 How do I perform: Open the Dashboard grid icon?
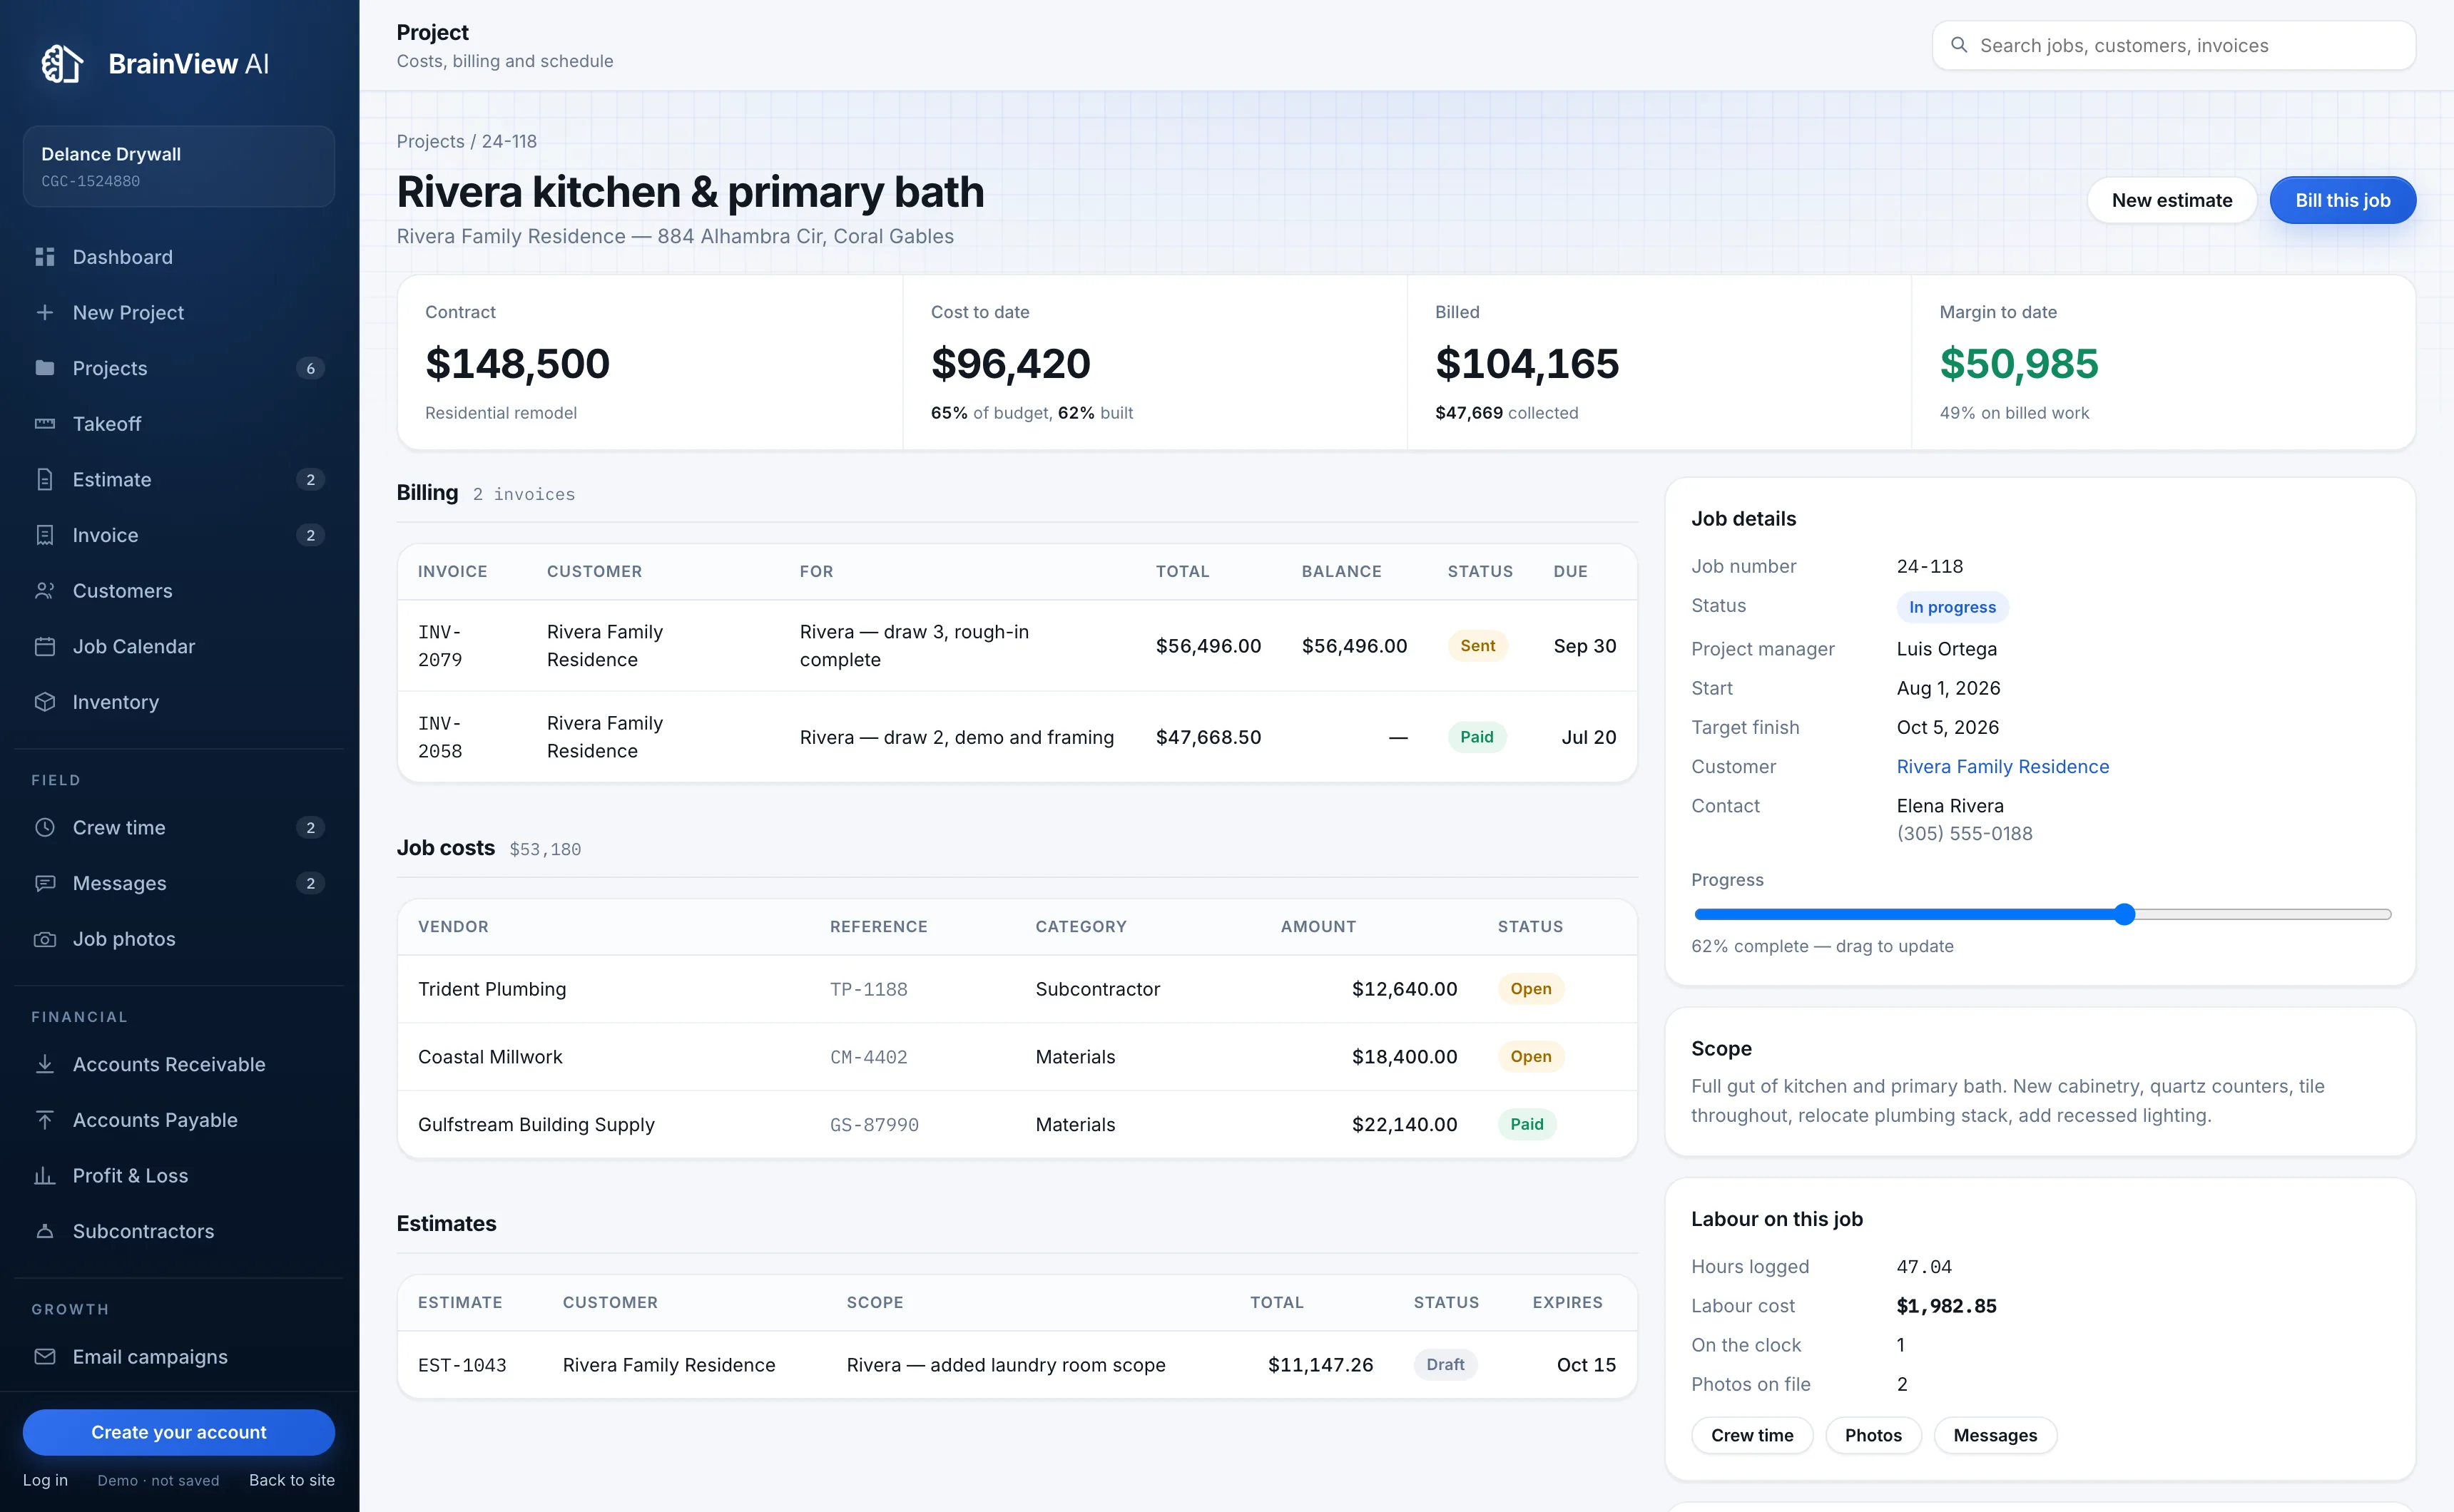(45, 257)
